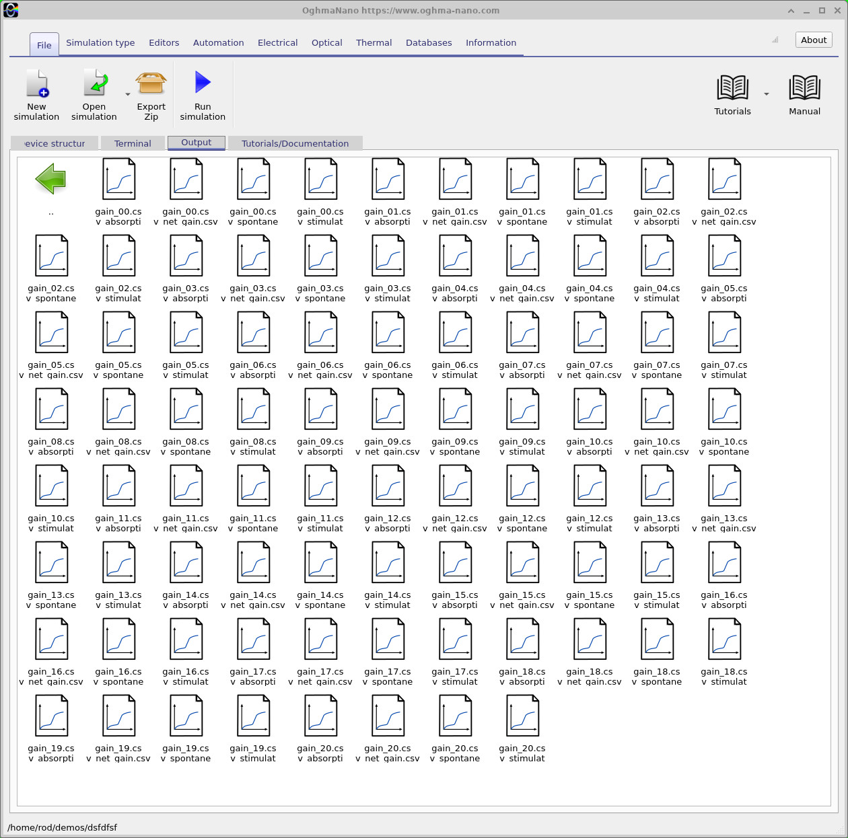Viewport: 848px width, 838px height.
Task: Select gain_16.csv stimulated file icon
Action: [x=186, y=639]
